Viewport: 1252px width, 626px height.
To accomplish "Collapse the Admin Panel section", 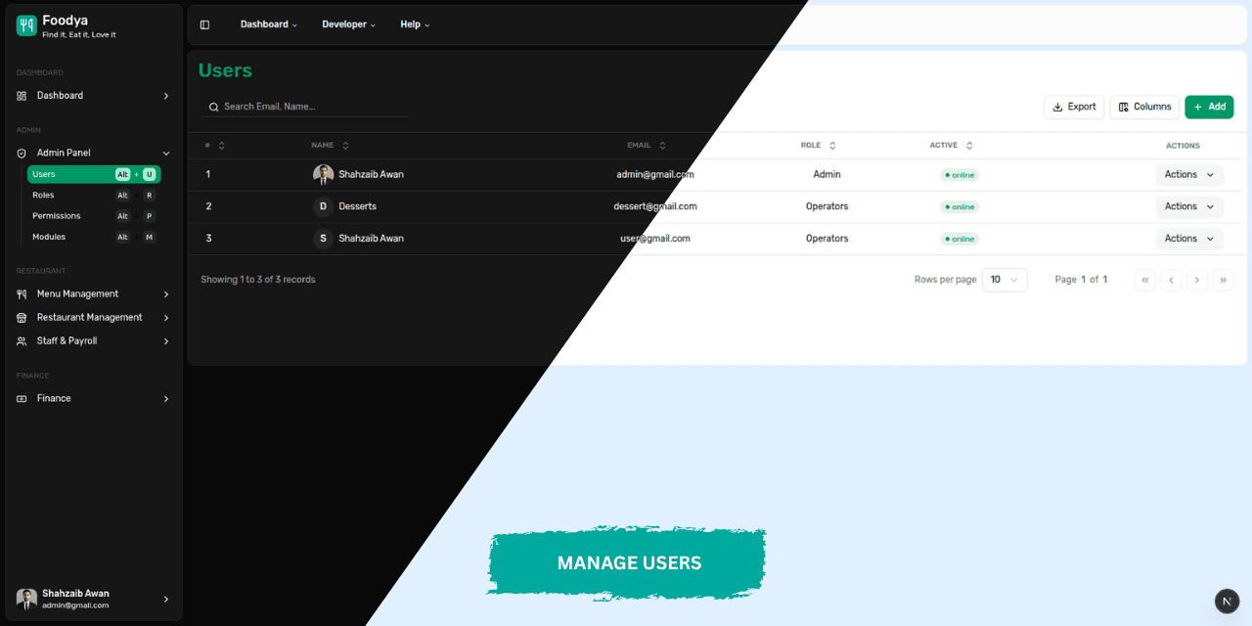I will click(x=166, y=153).
